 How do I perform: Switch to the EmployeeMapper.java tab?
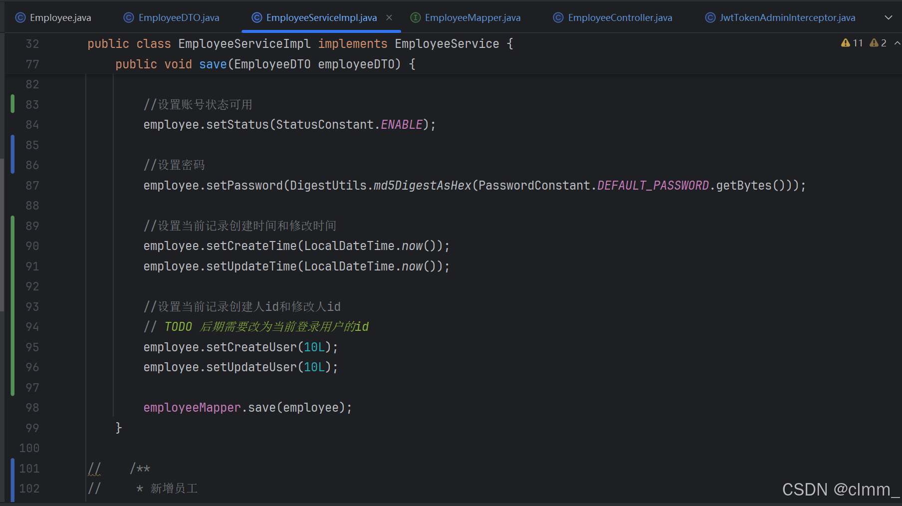pyautogui.click(x=471, y=17)
